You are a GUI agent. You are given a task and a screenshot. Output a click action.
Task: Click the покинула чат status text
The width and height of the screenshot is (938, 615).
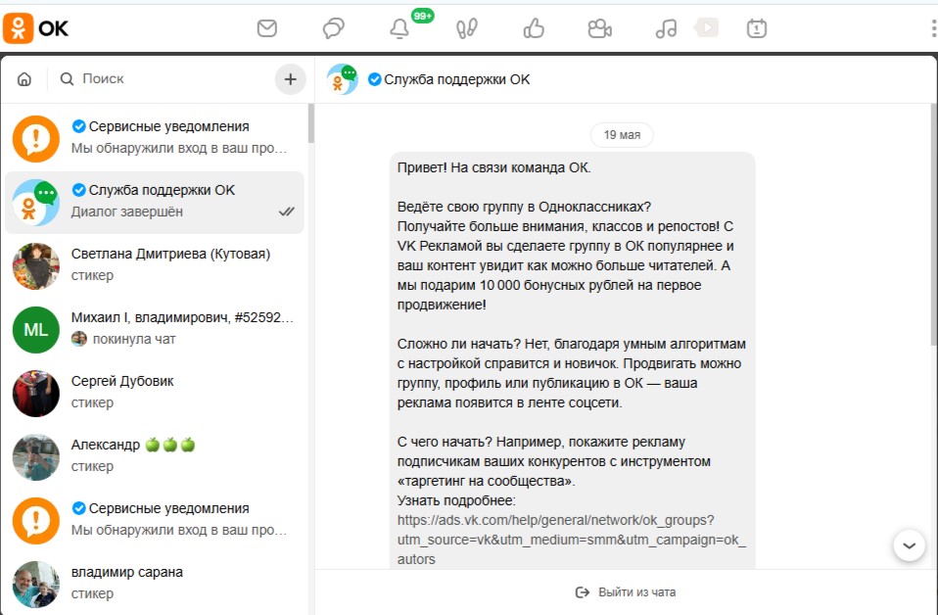pyautogui.click(x=134, y=339)
